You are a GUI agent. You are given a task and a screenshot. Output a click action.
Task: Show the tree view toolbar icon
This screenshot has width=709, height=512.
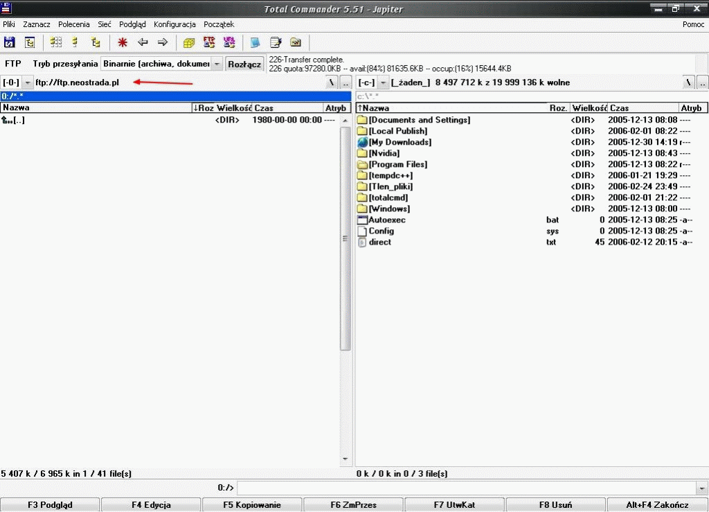(x=96, y=42)
